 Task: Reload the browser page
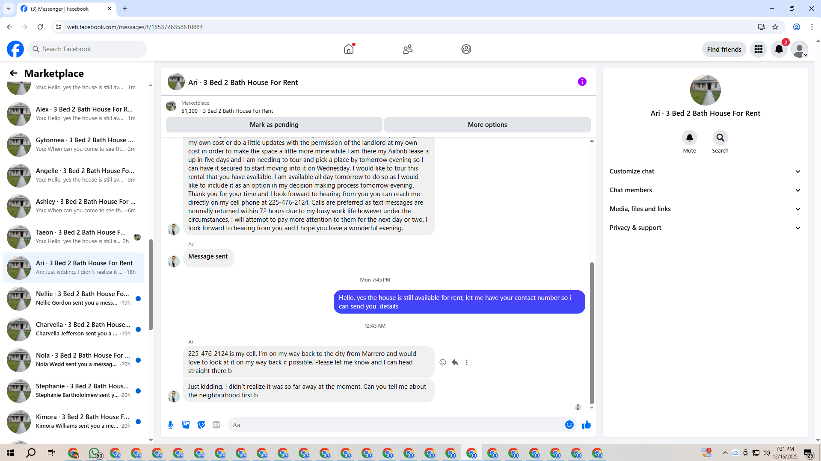pos(40,27)
